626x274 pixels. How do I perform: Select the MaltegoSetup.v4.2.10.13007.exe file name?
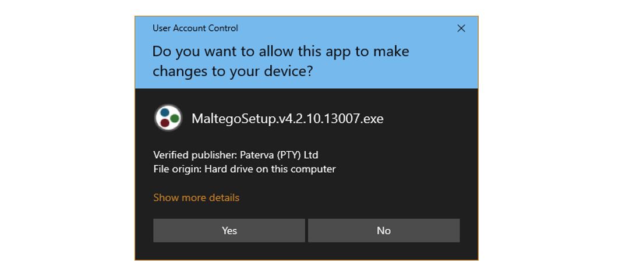click(x=288, y=119)
